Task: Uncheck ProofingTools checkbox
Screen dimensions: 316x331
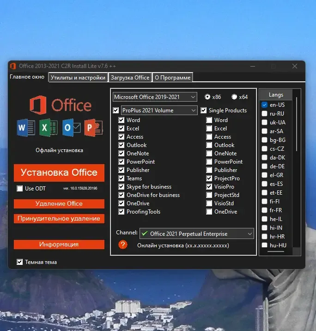Action: click(122, 212)
